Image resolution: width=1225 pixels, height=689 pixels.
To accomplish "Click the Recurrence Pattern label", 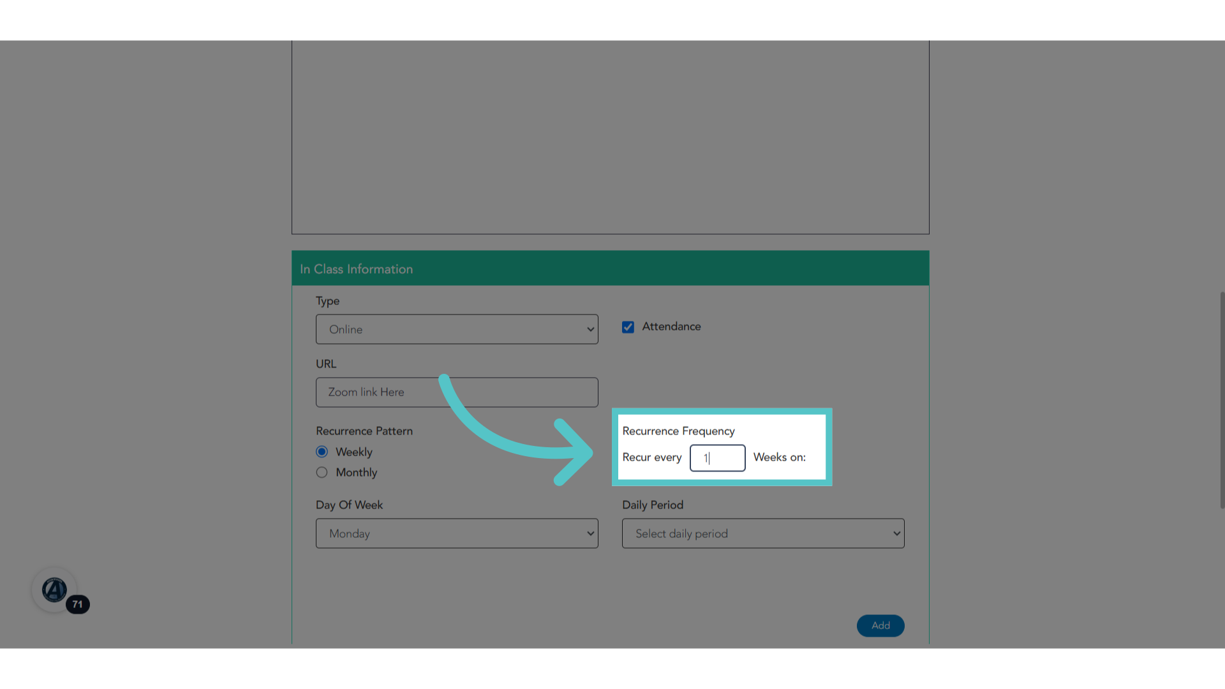I will tap(364, 431).
